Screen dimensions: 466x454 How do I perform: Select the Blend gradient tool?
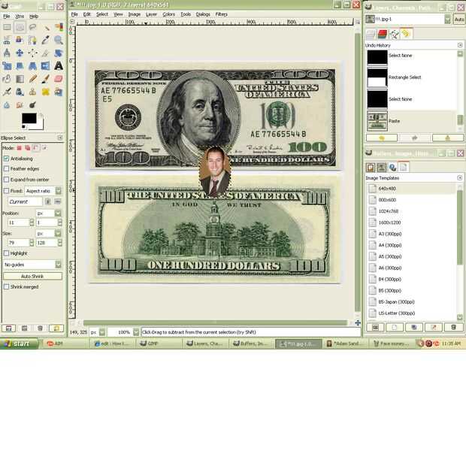pyautogui.click(x=20, y=79)
